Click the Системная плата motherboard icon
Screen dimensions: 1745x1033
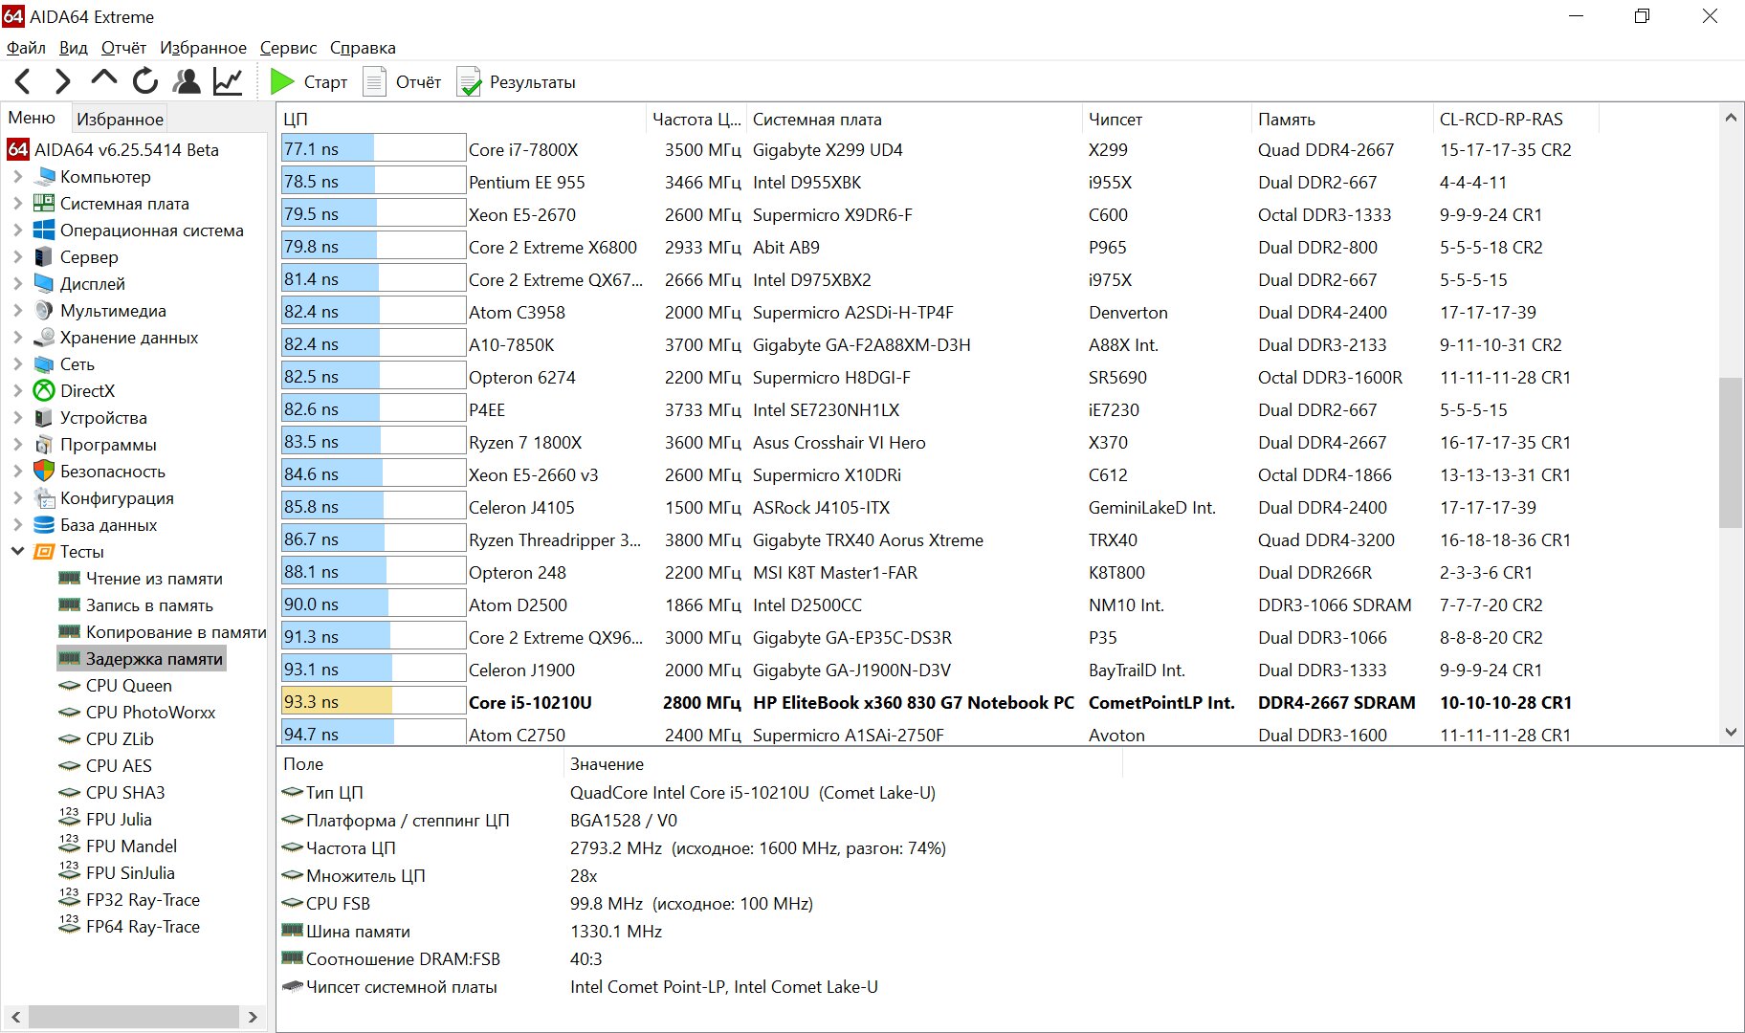click(x=44, y=204)
